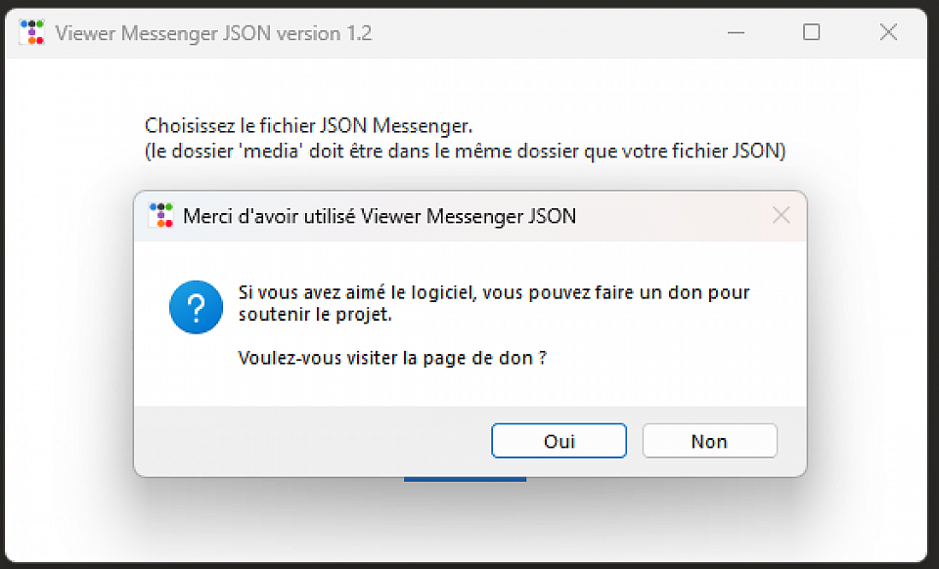Click the blue button peeking below dialog

pyautogui.click(x=465, y=479)
